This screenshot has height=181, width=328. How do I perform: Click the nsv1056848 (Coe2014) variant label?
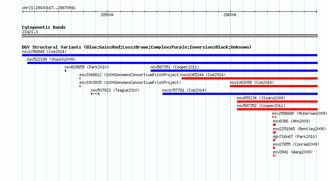click(44, 52)
